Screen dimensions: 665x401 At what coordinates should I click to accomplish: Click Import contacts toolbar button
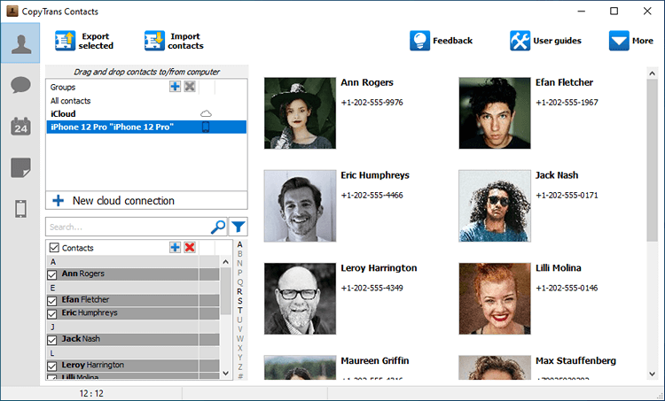tap(174, 41)
